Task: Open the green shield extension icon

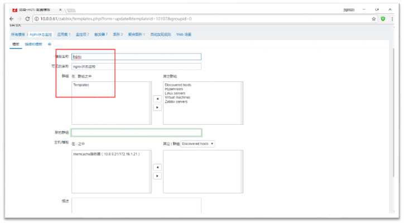Action: 383,19
